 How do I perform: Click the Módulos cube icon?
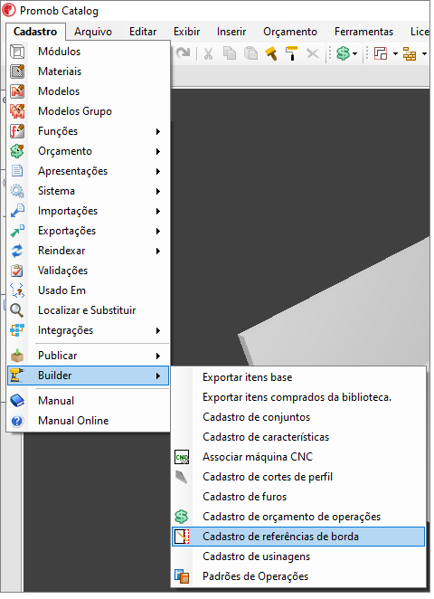[x=17, y=52]
